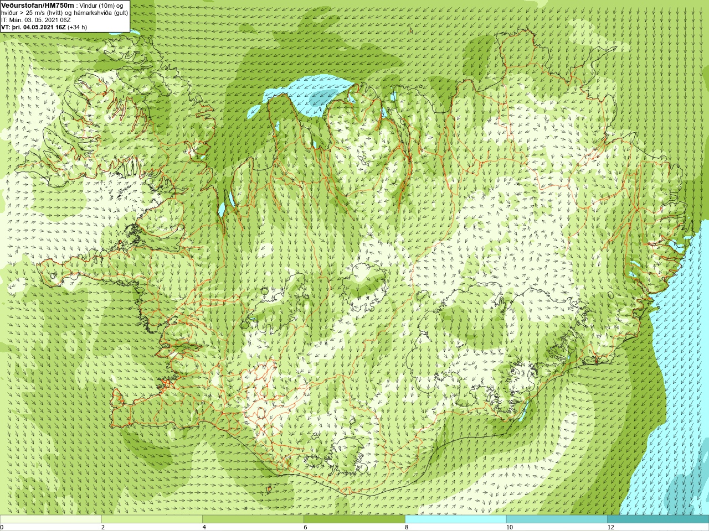Click the 'Vindur (10m) og' text in header
The height and width of the screenshot is (531, 709).
[x=101, y=6]
